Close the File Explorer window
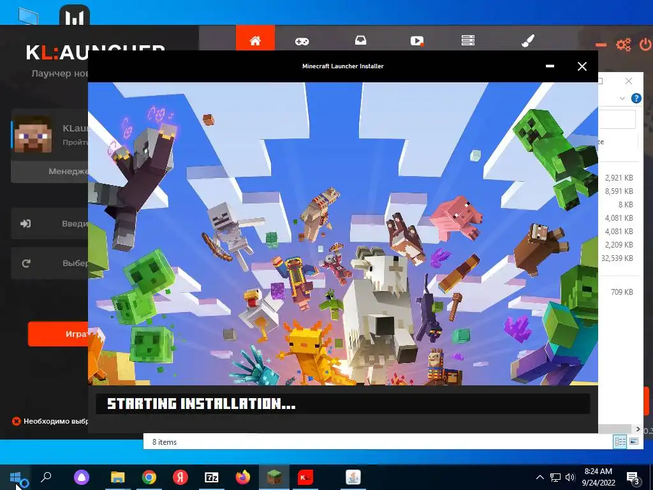Image resolution: width=653 pixels, height=490 pixels. [628, 81]
